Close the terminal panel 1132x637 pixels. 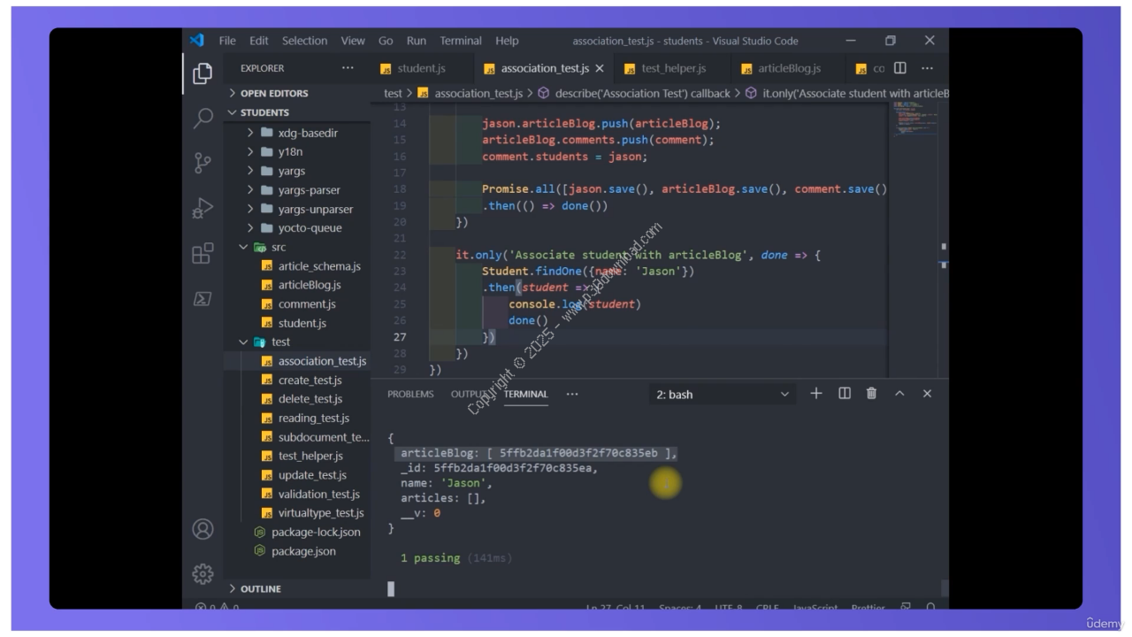click(x=927, y=394)
